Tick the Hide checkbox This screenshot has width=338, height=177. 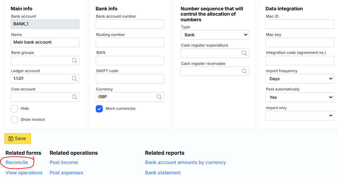pos(14,109)
